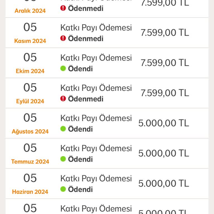Click the red unpaid warning icon for Aralık 2024
214x214 pixels.
63,8
